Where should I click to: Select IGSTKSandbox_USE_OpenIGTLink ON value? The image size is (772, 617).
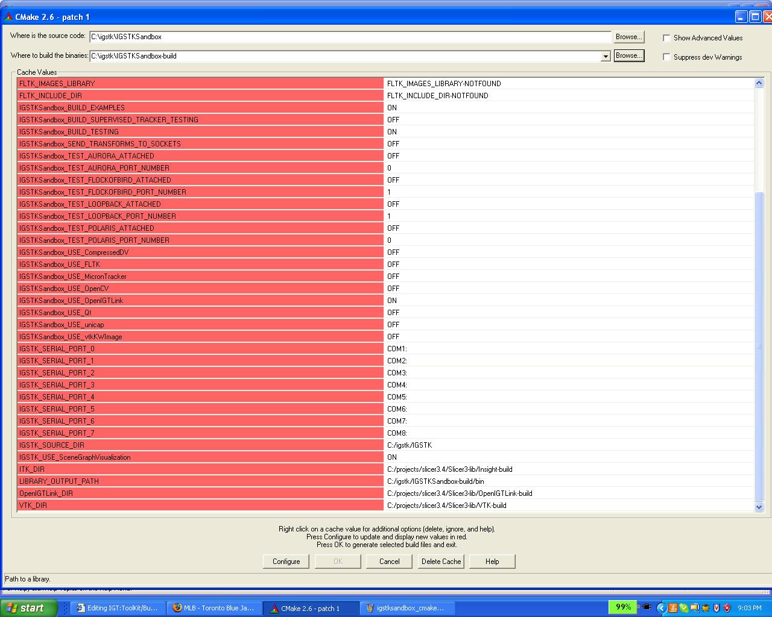[392, 301]
